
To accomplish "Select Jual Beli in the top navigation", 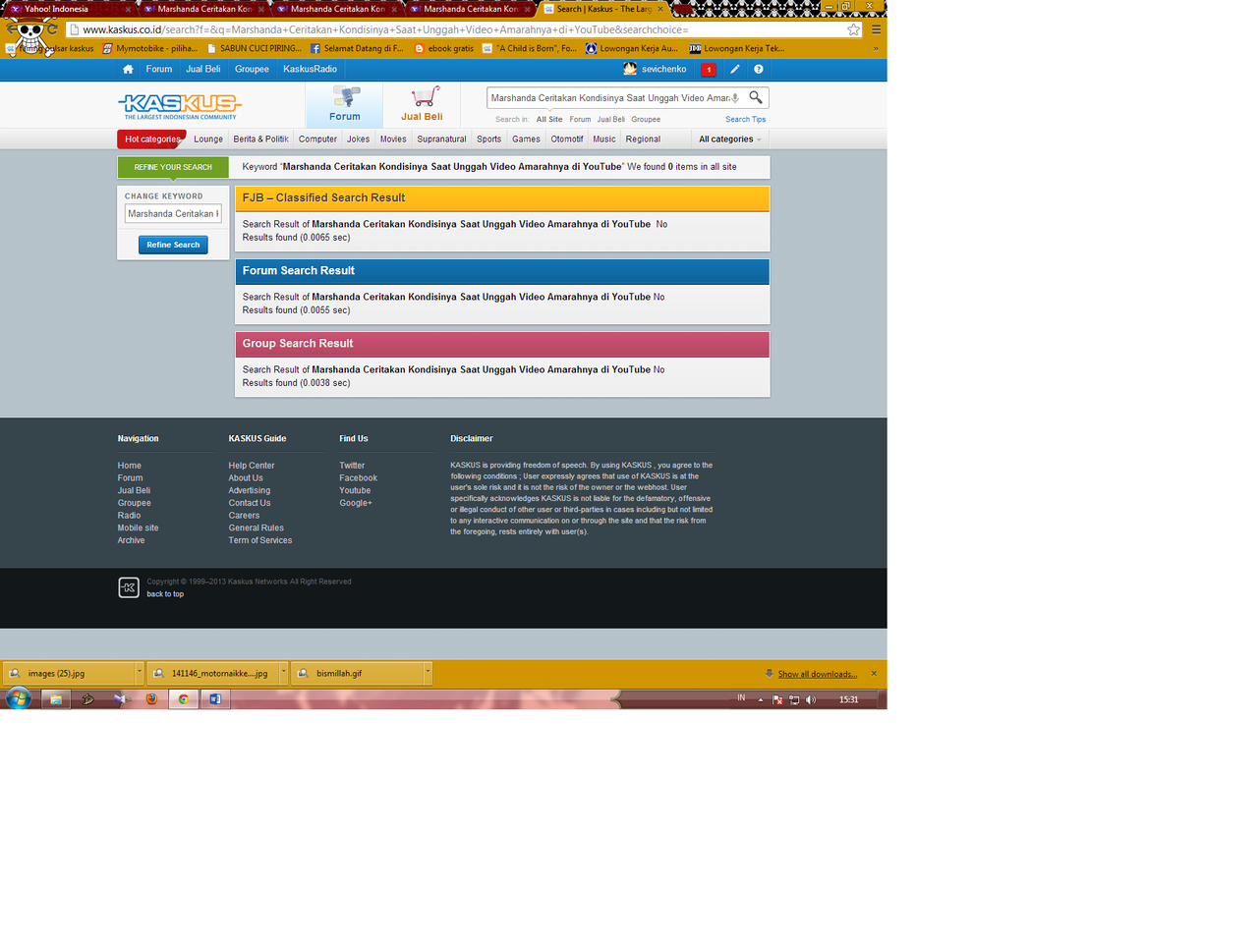I will [203, 70].
